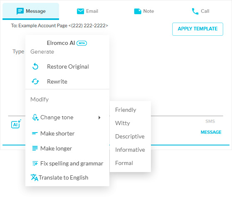Click the Note page icon

pos(138,11)
